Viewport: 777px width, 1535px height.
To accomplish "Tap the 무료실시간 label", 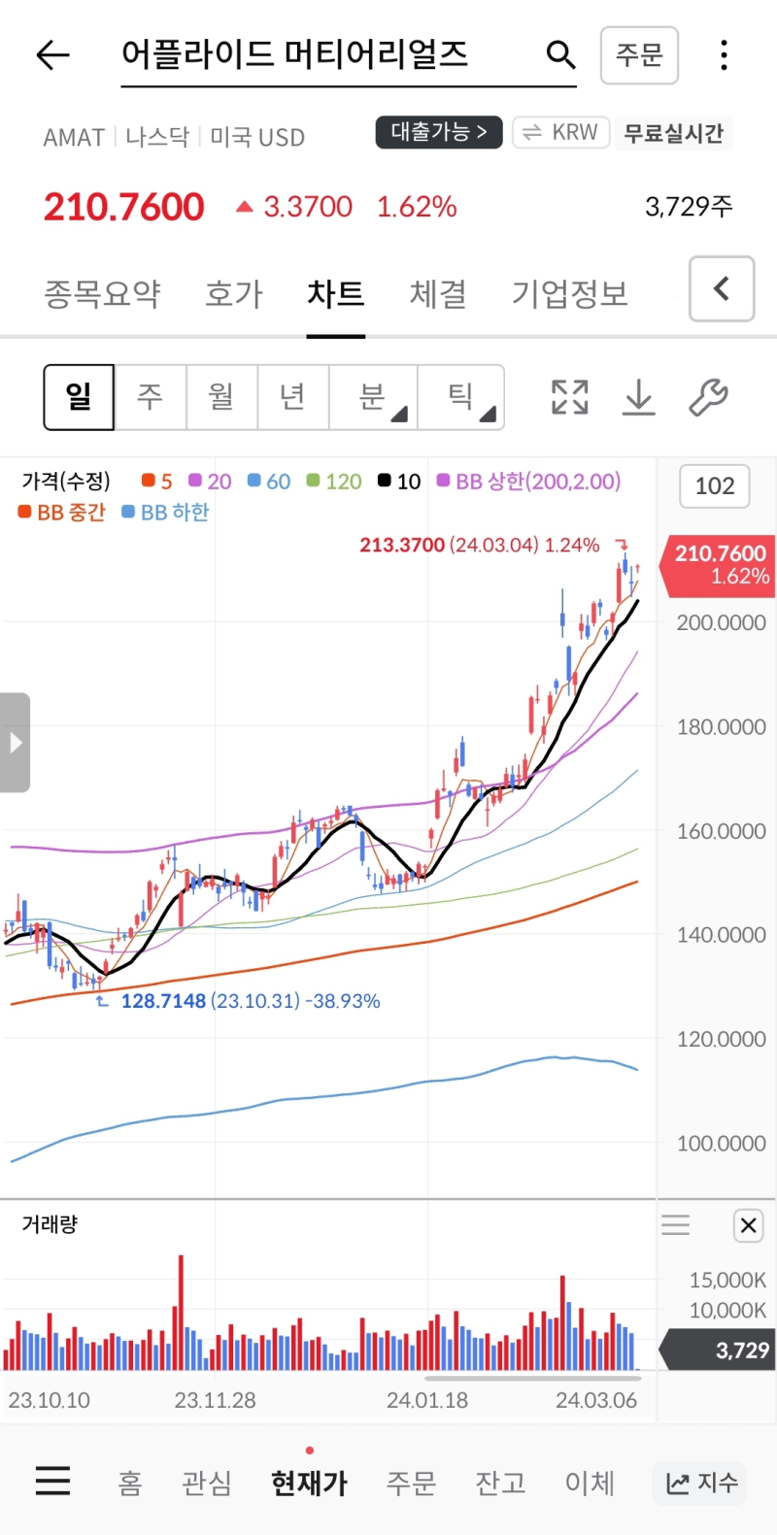I will [673, 133].
